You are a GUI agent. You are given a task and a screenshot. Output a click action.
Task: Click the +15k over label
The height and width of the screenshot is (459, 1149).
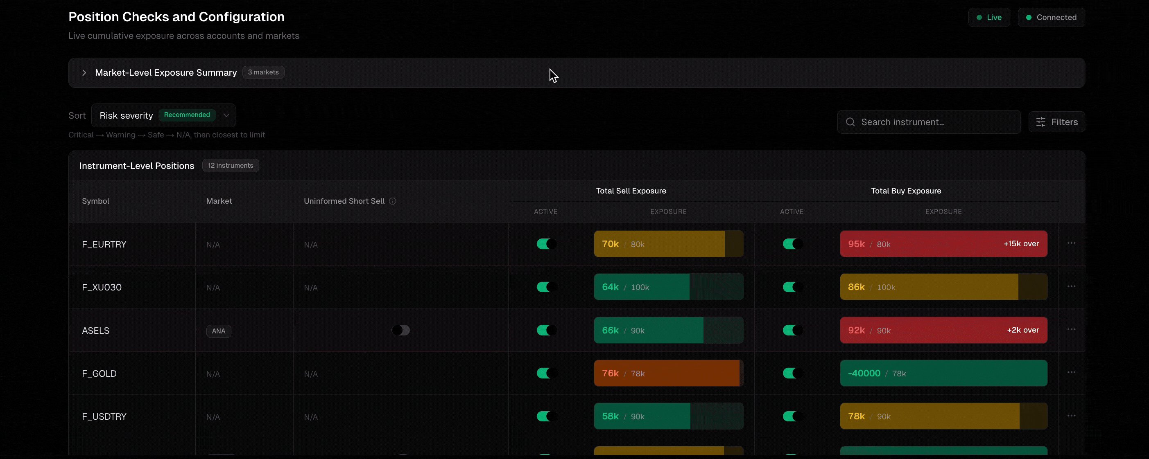click(1021, 244)
